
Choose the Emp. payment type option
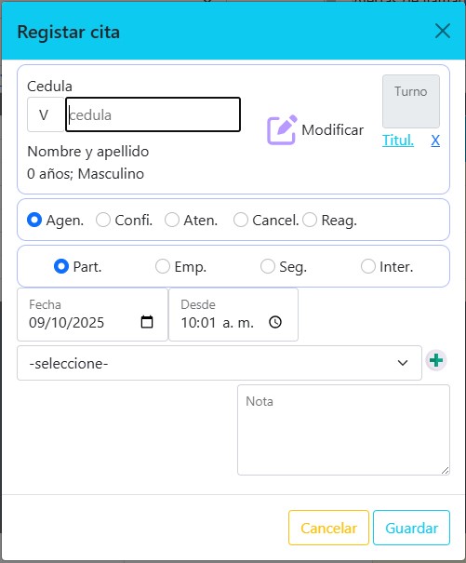click(x=163, y=266)
